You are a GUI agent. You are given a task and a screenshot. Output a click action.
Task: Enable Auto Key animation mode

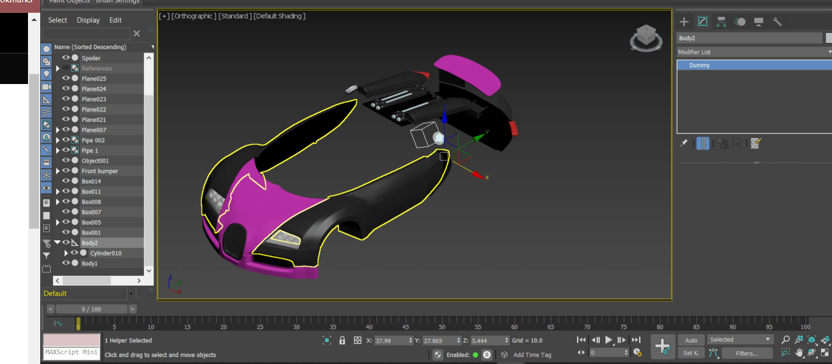[691, 339]
